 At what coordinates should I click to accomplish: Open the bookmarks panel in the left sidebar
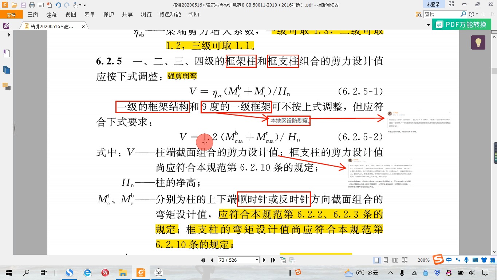(6, 53)
